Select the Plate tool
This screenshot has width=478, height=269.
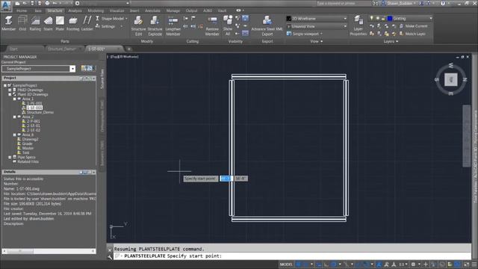pyautogui.click(x=60, y=23)
